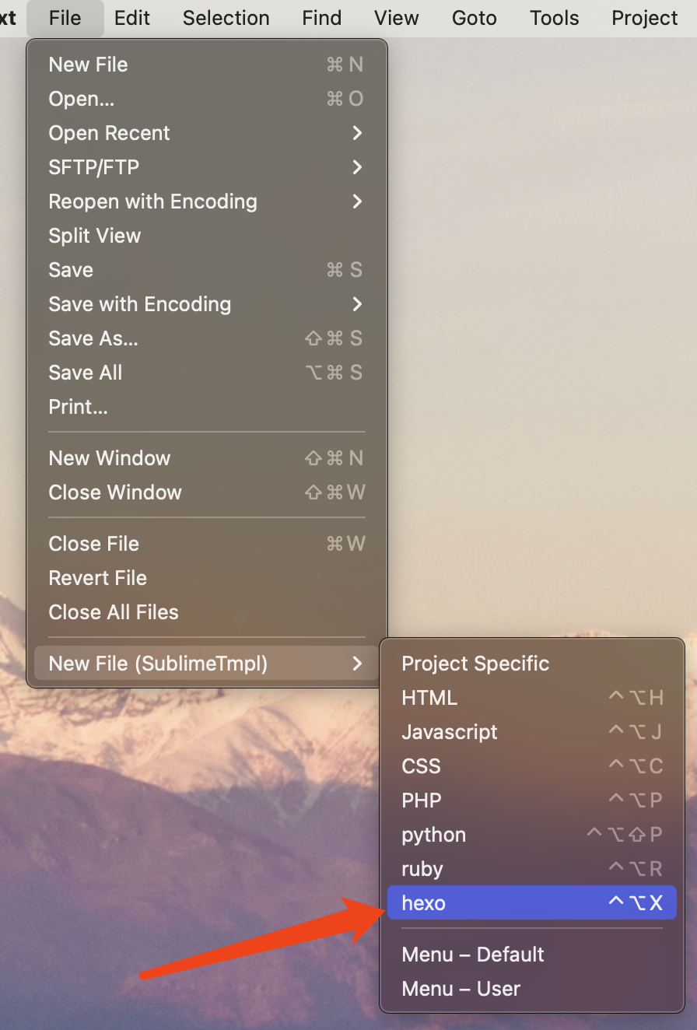
Task: Create new HTML template file
Action: [x=532, y=698]
